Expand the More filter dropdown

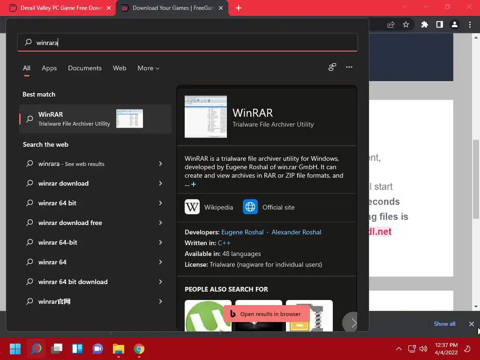point(149,68)
